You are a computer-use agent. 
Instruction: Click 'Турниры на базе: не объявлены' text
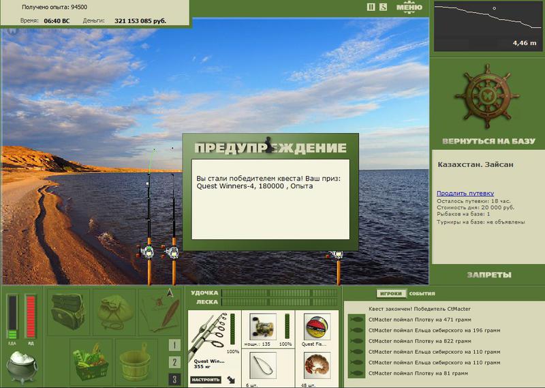click(481, 222)
